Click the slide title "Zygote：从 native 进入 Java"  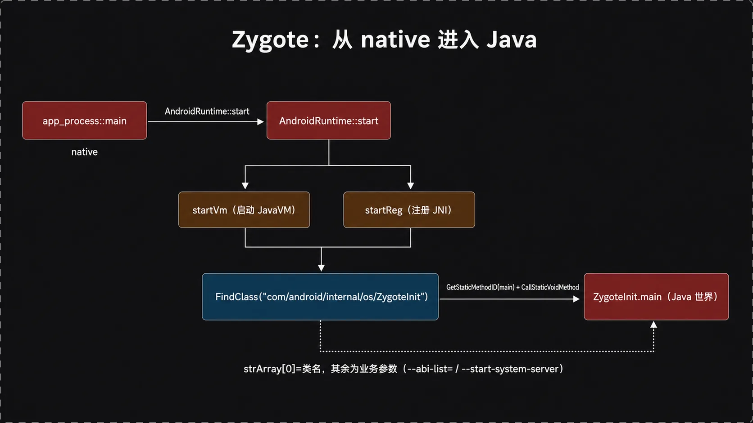pyautogui.click(x=384, y=40)
